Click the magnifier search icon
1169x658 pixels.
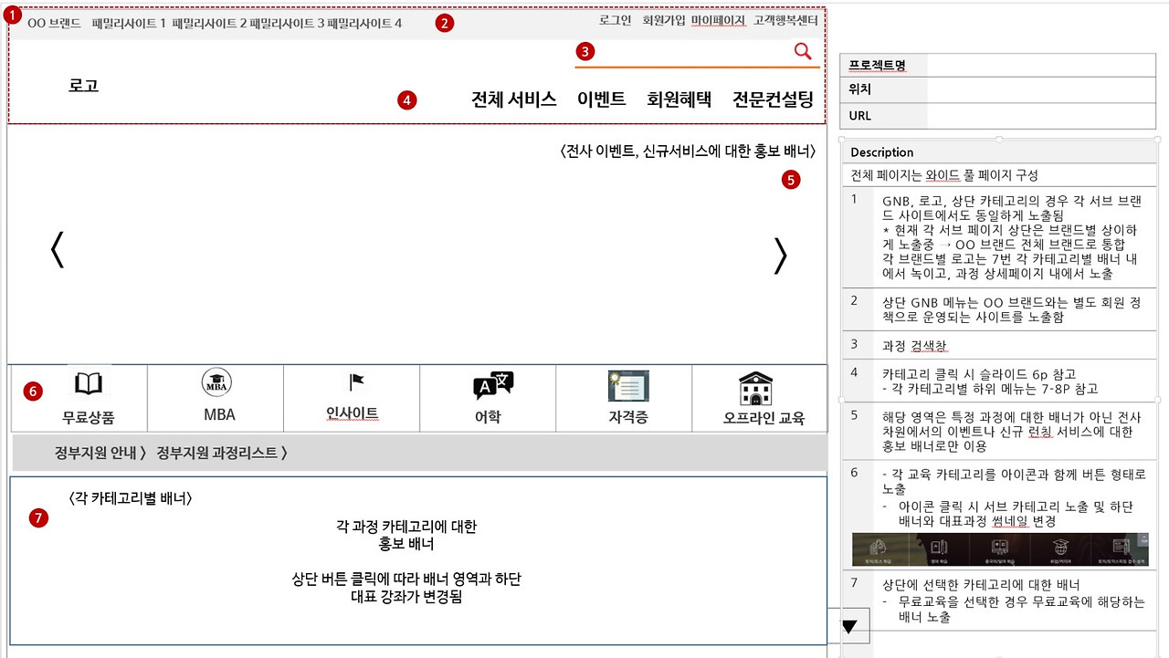click(x=803, y=51)
